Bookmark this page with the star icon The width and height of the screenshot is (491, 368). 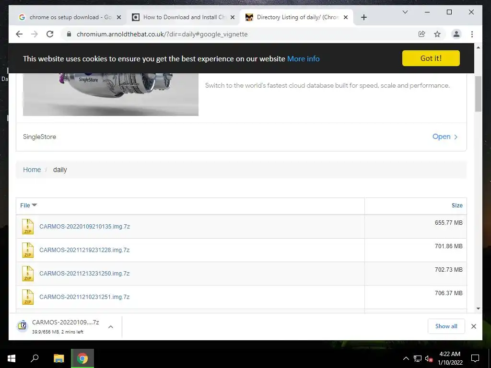(437, 34)
